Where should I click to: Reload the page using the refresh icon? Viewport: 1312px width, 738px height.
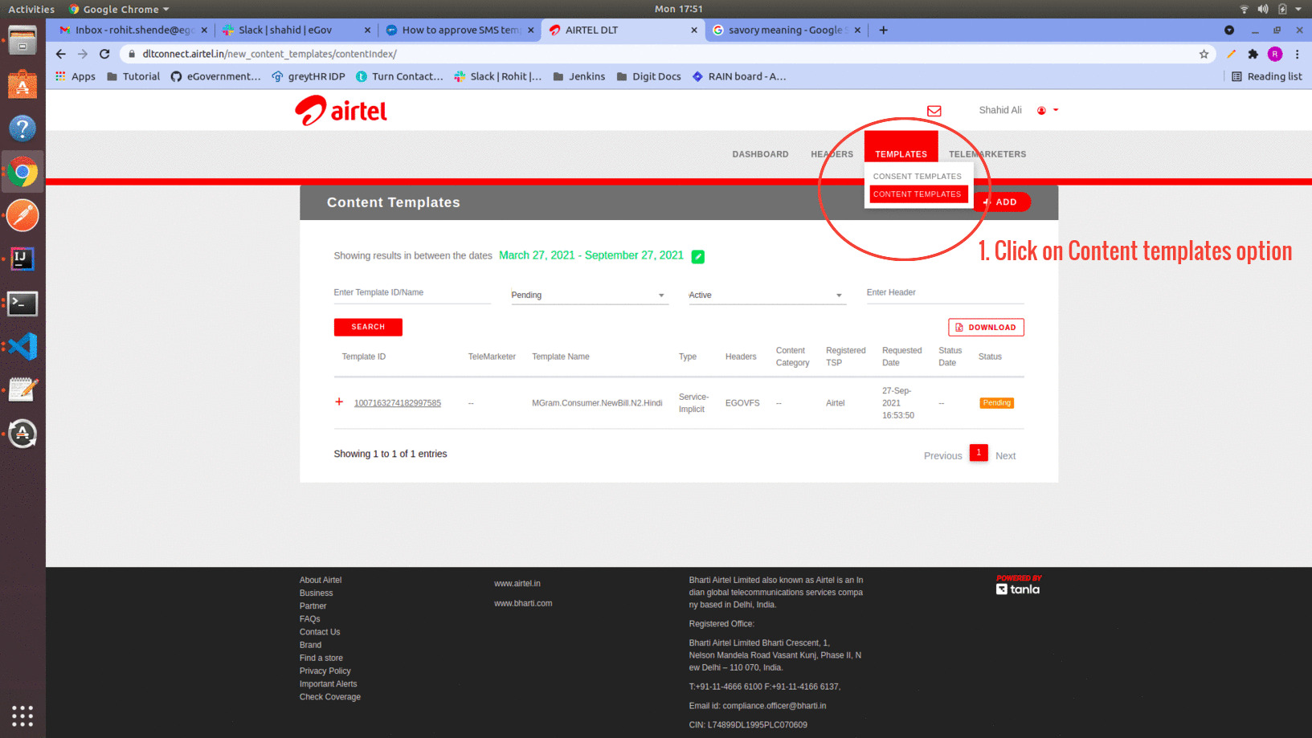point(104,54)
